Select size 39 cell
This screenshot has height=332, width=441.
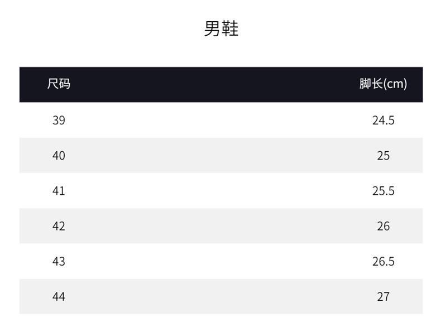click(x=59, y=120)
